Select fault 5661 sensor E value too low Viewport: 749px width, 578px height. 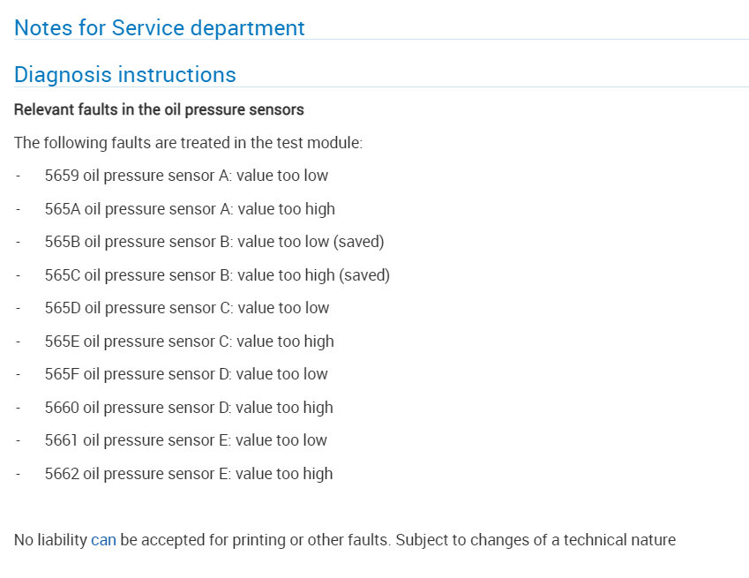coord(185,440)
